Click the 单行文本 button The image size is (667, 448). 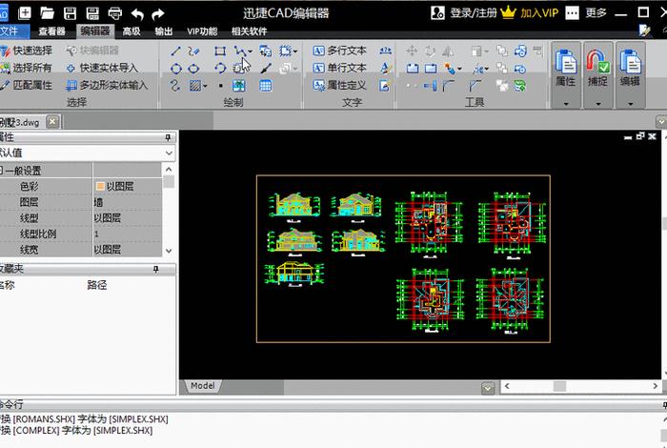pos(339,68)
